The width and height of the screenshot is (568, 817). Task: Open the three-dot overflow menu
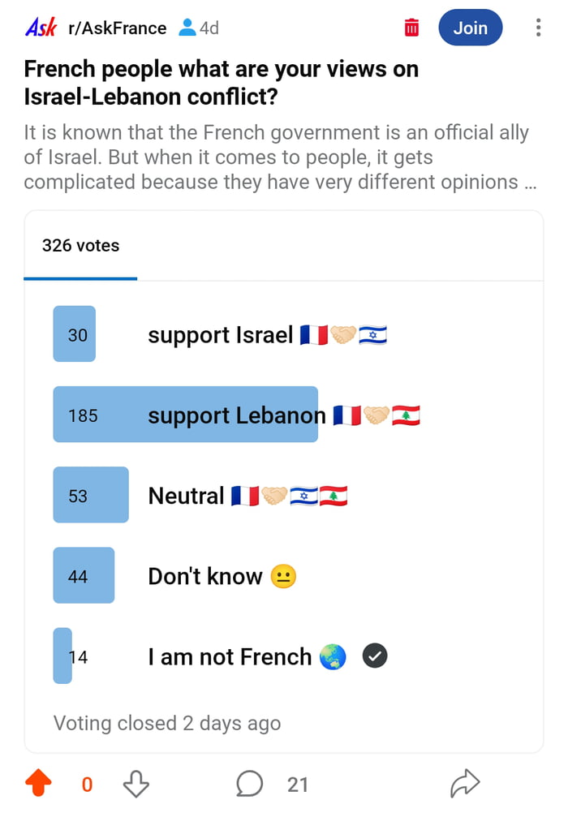(538, 27)
